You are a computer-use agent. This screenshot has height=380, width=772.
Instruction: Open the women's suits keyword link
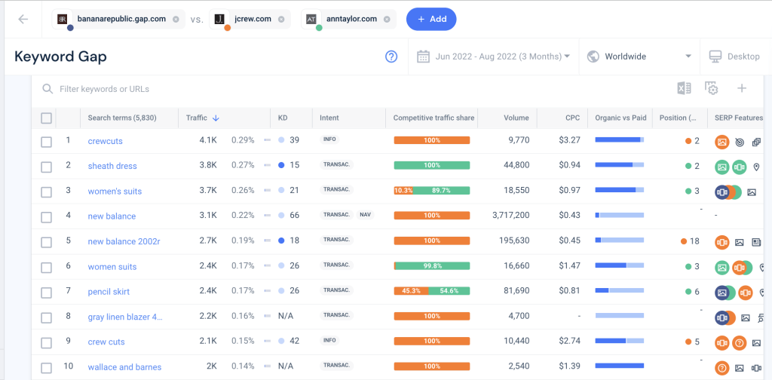[115, 192]
